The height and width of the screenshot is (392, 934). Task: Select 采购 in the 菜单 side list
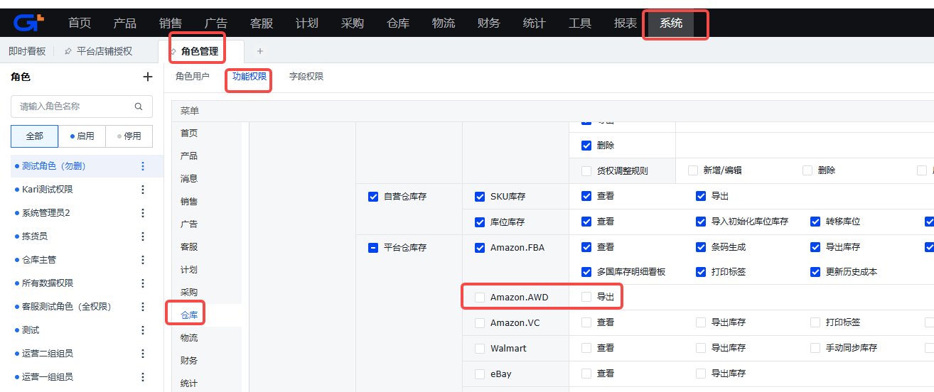pos(189,293)
